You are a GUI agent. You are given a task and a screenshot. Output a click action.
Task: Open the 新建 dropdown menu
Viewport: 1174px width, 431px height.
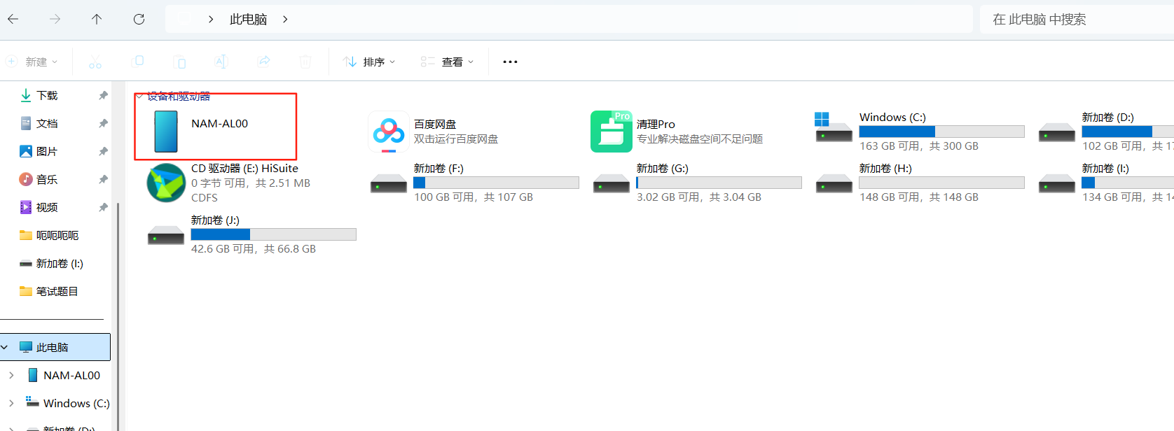(x=32, y=62)
